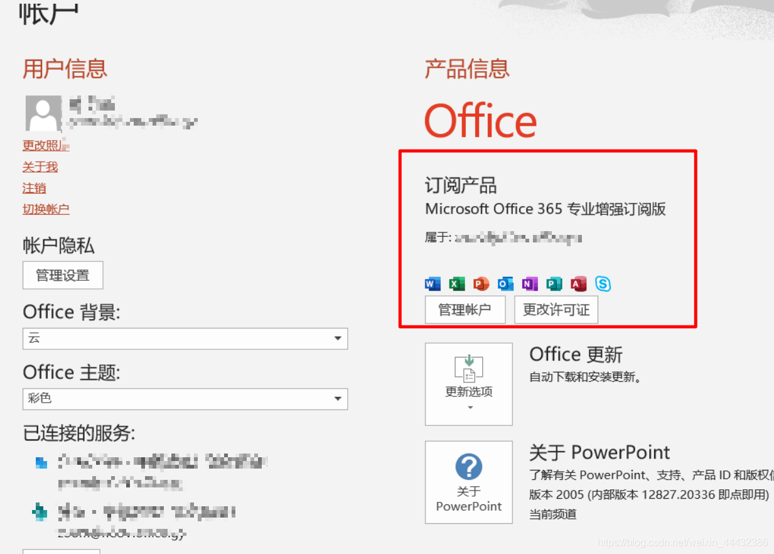Screen dimensions: 774x554
Task: Click the Outlook app icon
Action: coord(505,284)
